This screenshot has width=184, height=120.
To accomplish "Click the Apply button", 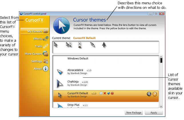I will [x=154, y=113].
